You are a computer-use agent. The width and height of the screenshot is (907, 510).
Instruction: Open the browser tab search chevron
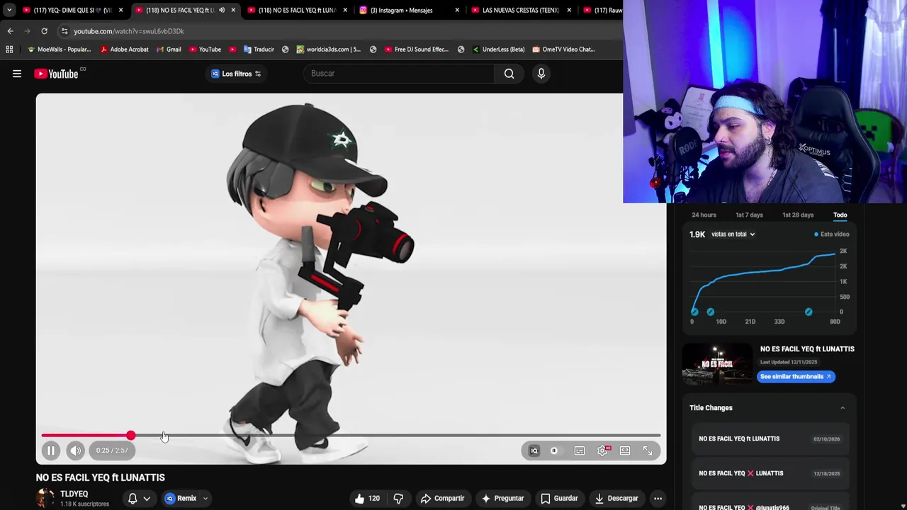click(x=9, y=10)
